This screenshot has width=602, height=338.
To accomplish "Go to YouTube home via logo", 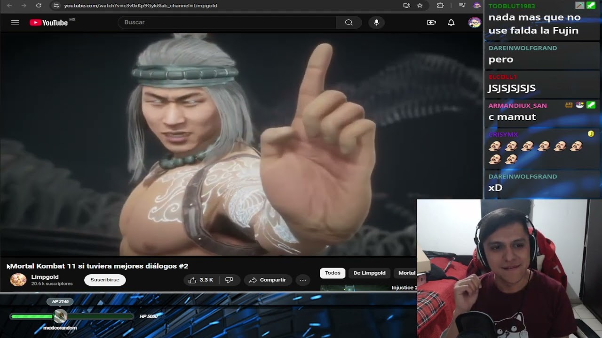I will pyautogui.click(x=49, y=23).
